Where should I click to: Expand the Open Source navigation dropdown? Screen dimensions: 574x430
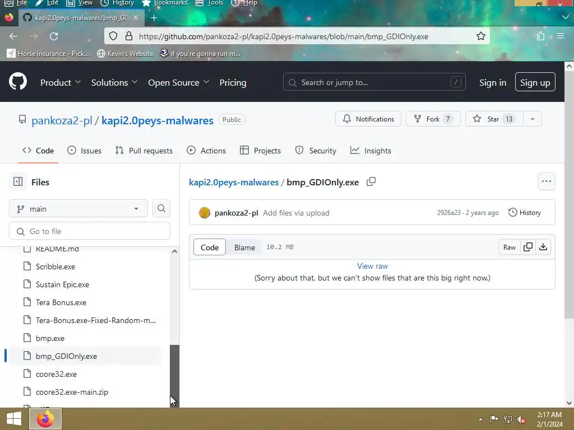coord(179,83)
